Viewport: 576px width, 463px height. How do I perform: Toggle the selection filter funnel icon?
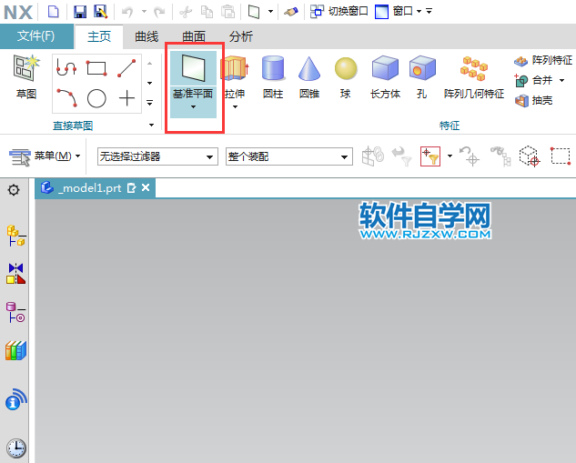point(430,156)
